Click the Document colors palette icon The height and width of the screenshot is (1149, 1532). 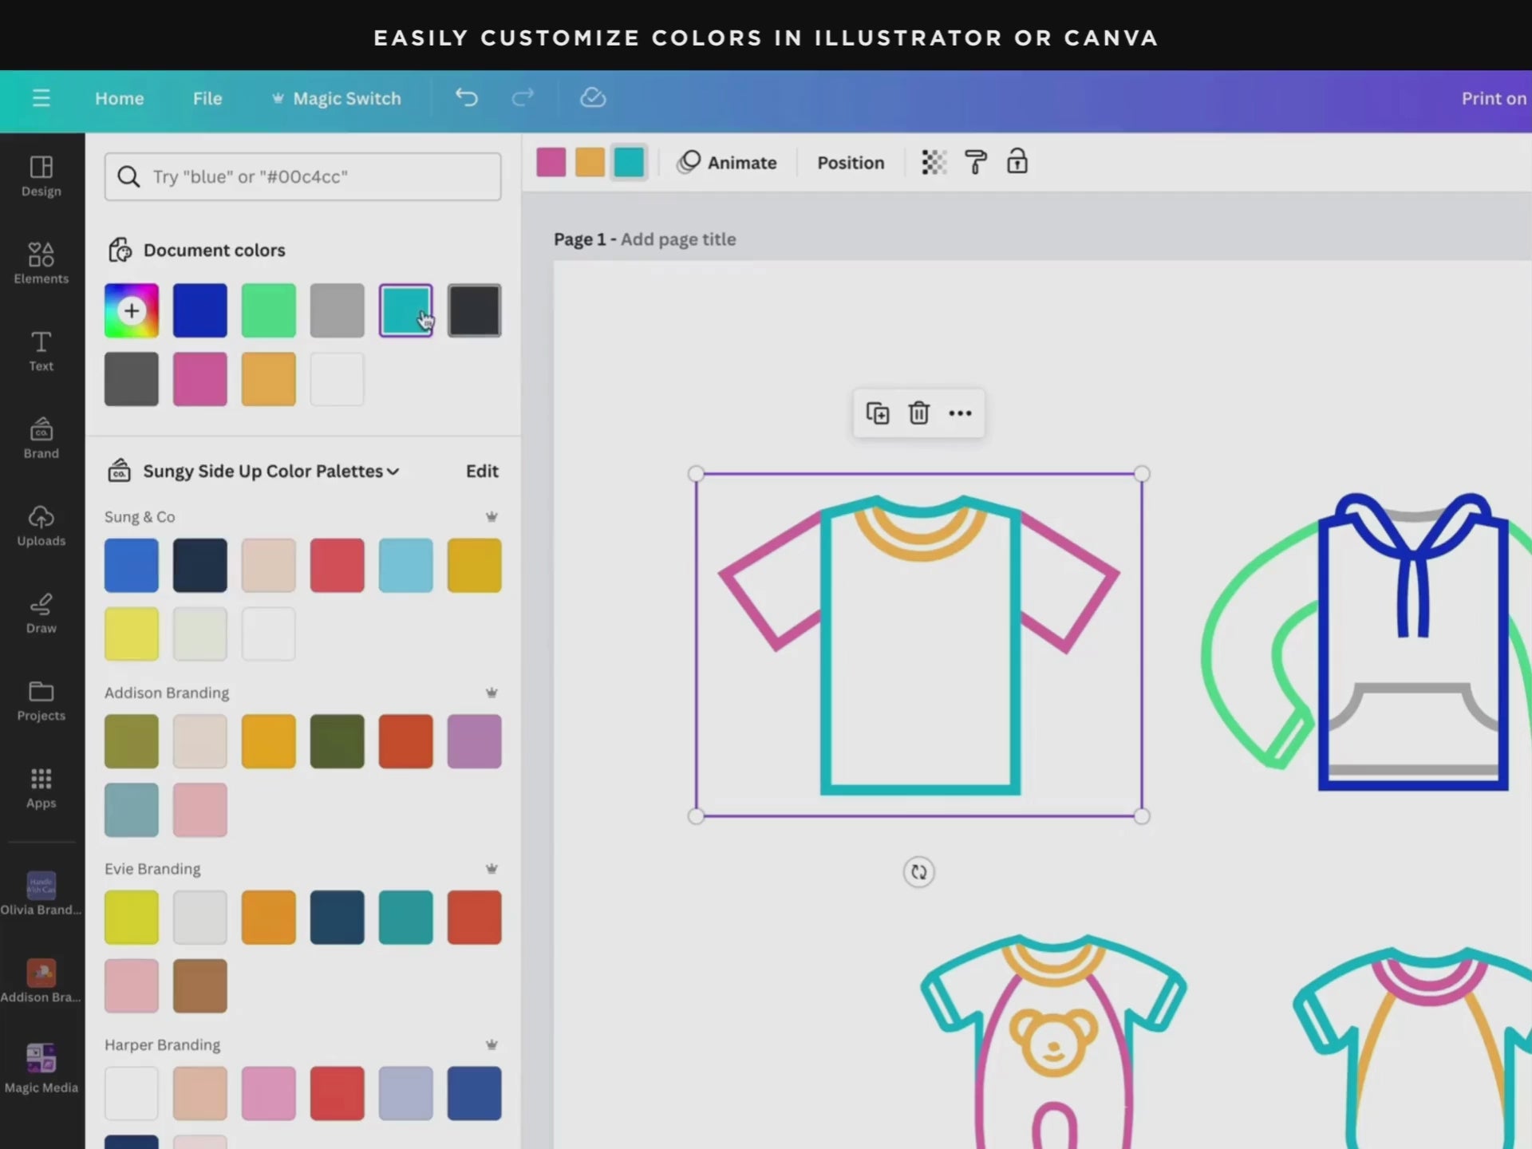coord(120,250)
